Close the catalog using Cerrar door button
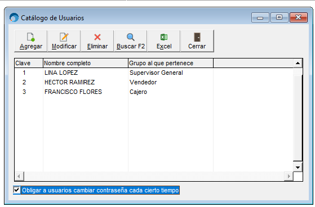Image resolution: width=315 pixels, height=207 pixels. point(197,41)
